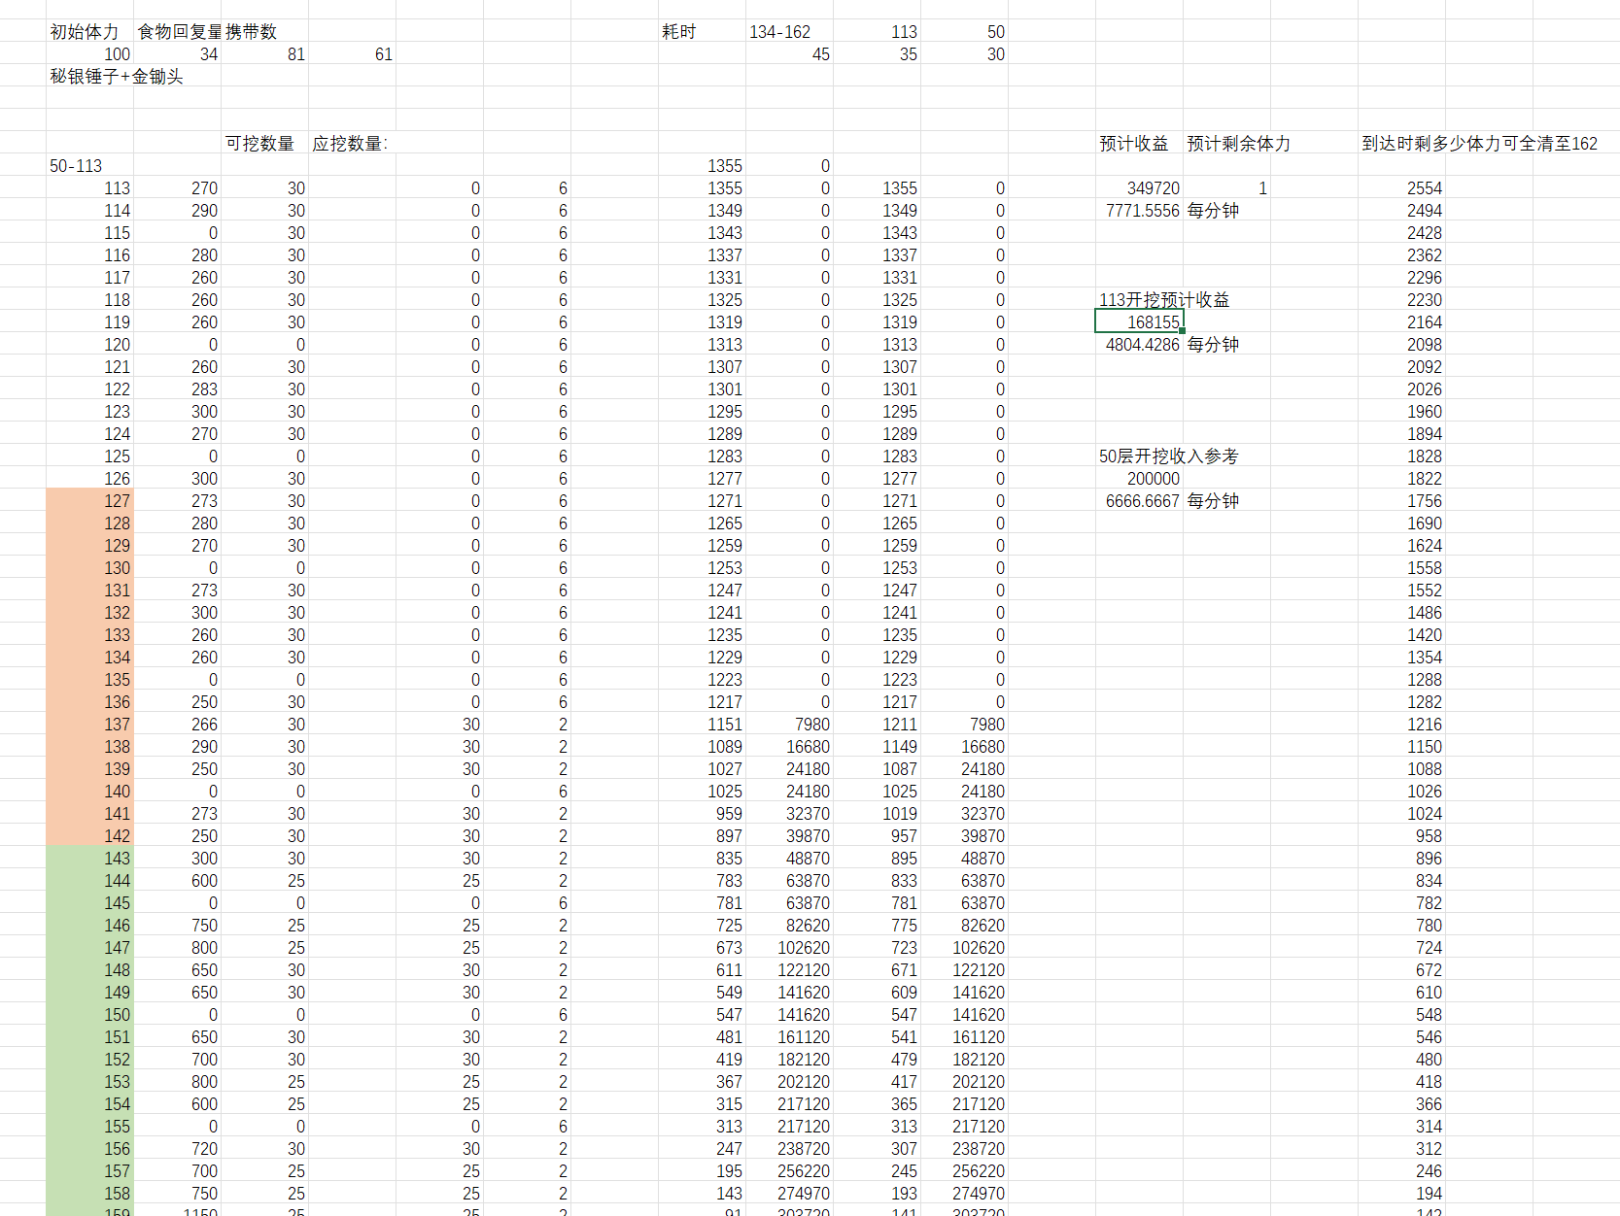Click the remaining stamina cell 480
Viewport: 1620px width, 1216px height.
tap(1401, 1059)
